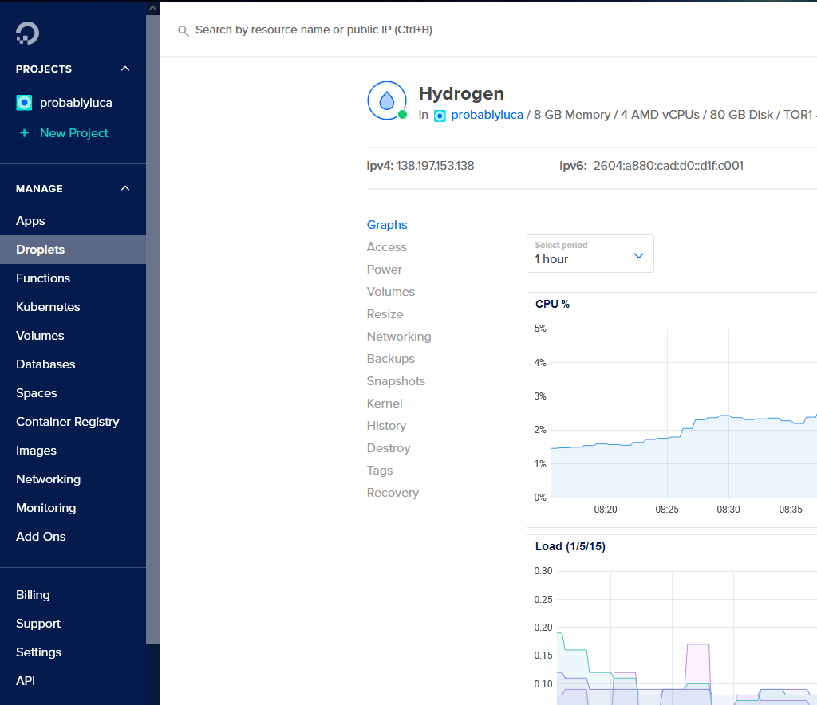Open the probablyluca project in sidebar

76,103
